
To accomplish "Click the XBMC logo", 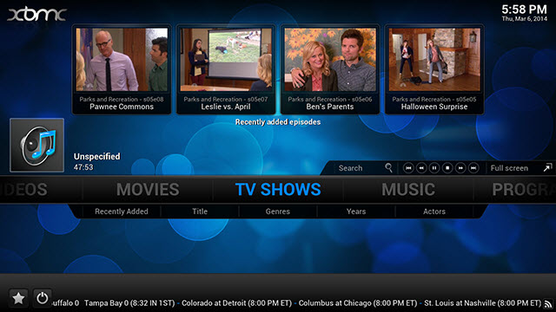I will tap(36, 15).
